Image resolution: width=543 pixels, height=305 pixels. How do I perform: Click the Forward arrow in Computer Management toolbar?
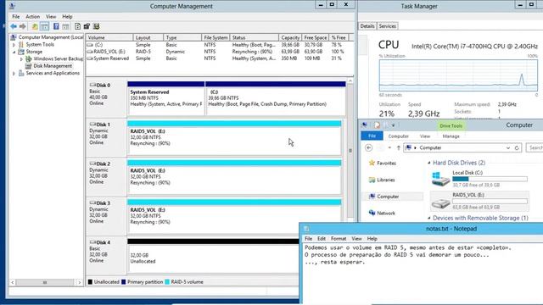pos(23,26)
